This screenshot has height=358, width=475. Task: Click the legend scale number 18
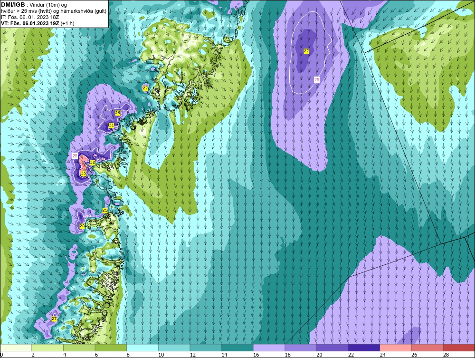(287, 355)
